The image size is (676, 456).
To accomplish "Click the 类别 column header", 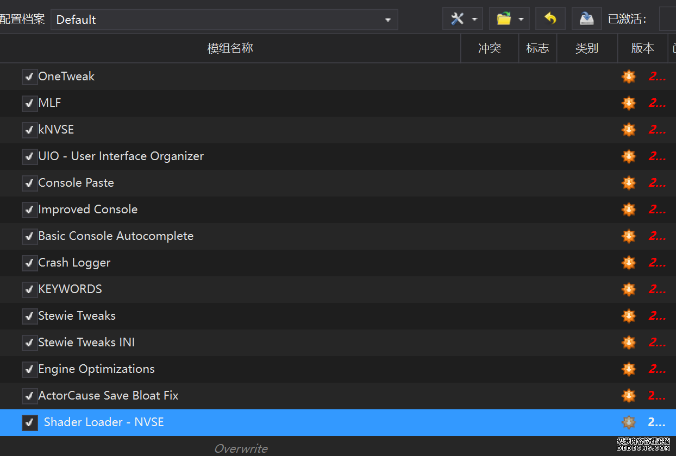I will pyautogui.click(x=586, y=48).
